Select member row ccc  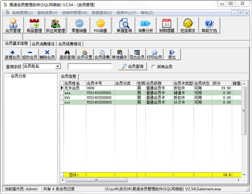(x=151, y=102)
